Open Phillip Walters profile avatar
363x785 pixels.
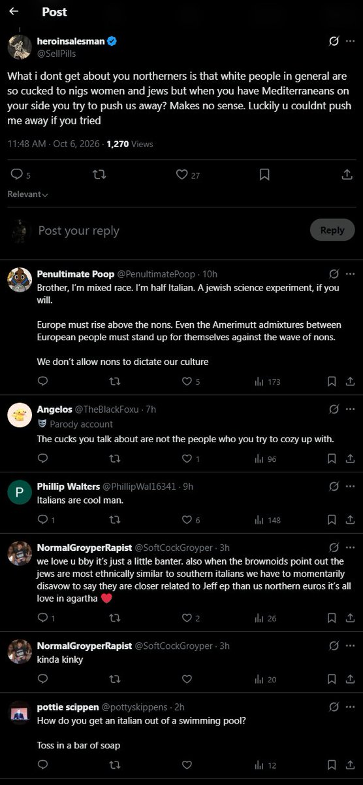point(20,493)
